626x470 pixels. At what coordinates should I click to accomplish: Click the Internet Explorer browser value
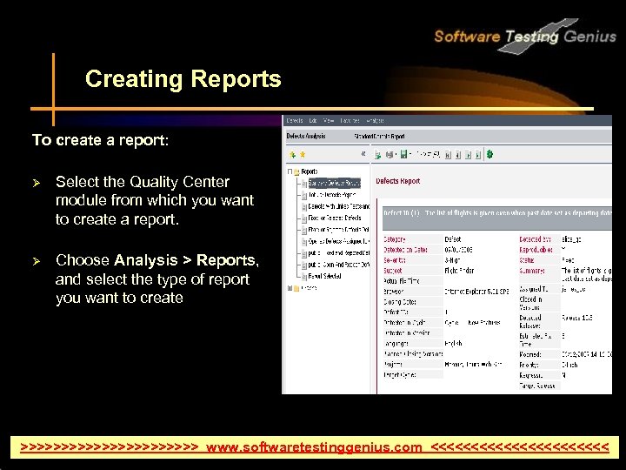point(476,292)
